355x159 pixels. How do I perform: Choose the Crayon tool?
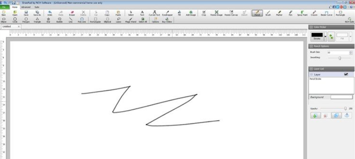coord(314,13)
